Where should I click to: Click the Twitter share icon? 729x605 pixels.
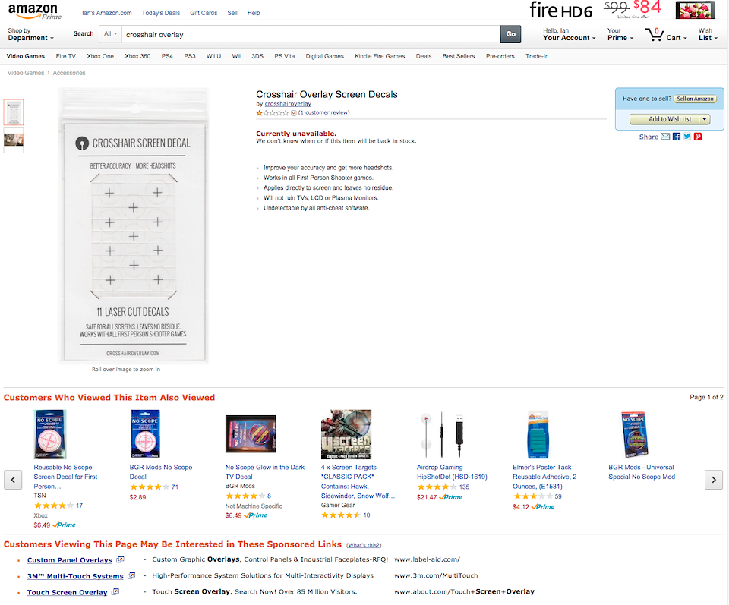click(x=687, y=137)
